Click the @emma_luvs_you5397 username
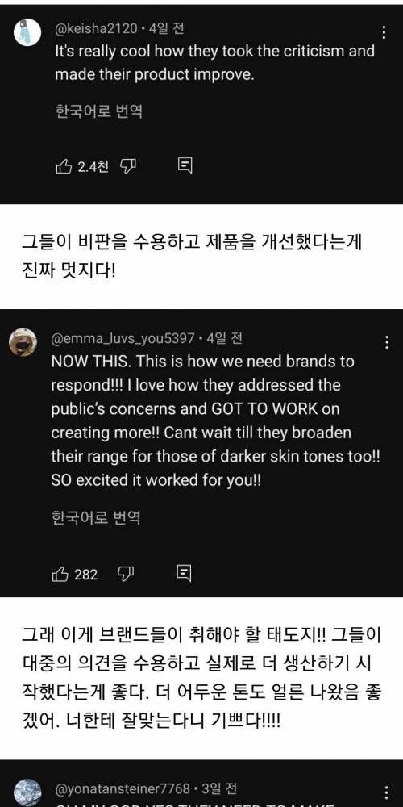Screen dimensions: 403x807 (123, 338)
